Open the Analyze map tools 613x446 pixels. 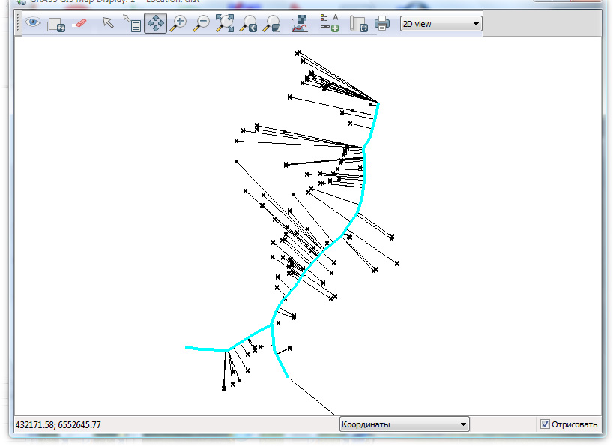pos(300,23)
